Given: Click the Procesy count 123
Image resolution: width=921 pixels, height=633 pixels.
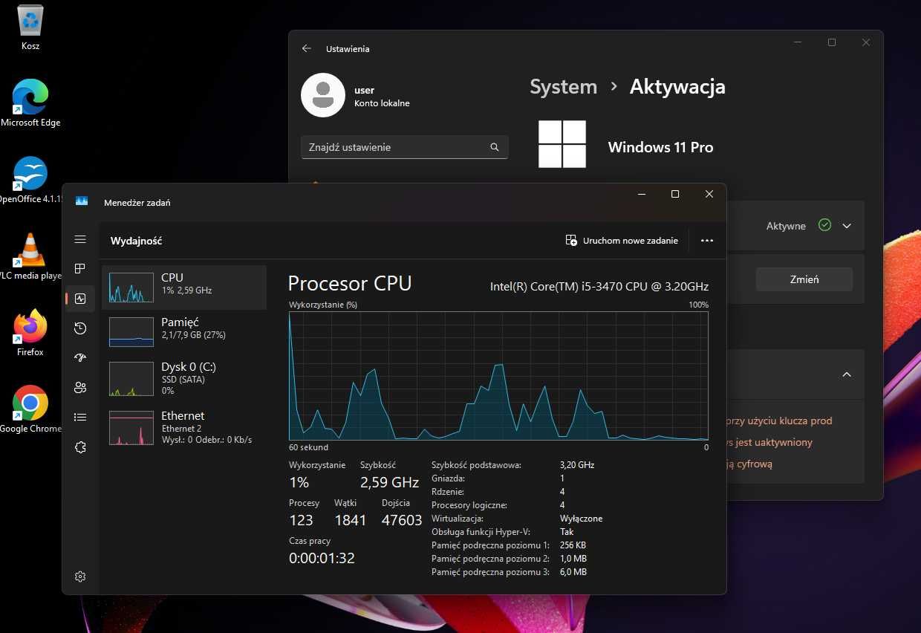Looking at the screenshot, I should [x=301, y=520].
